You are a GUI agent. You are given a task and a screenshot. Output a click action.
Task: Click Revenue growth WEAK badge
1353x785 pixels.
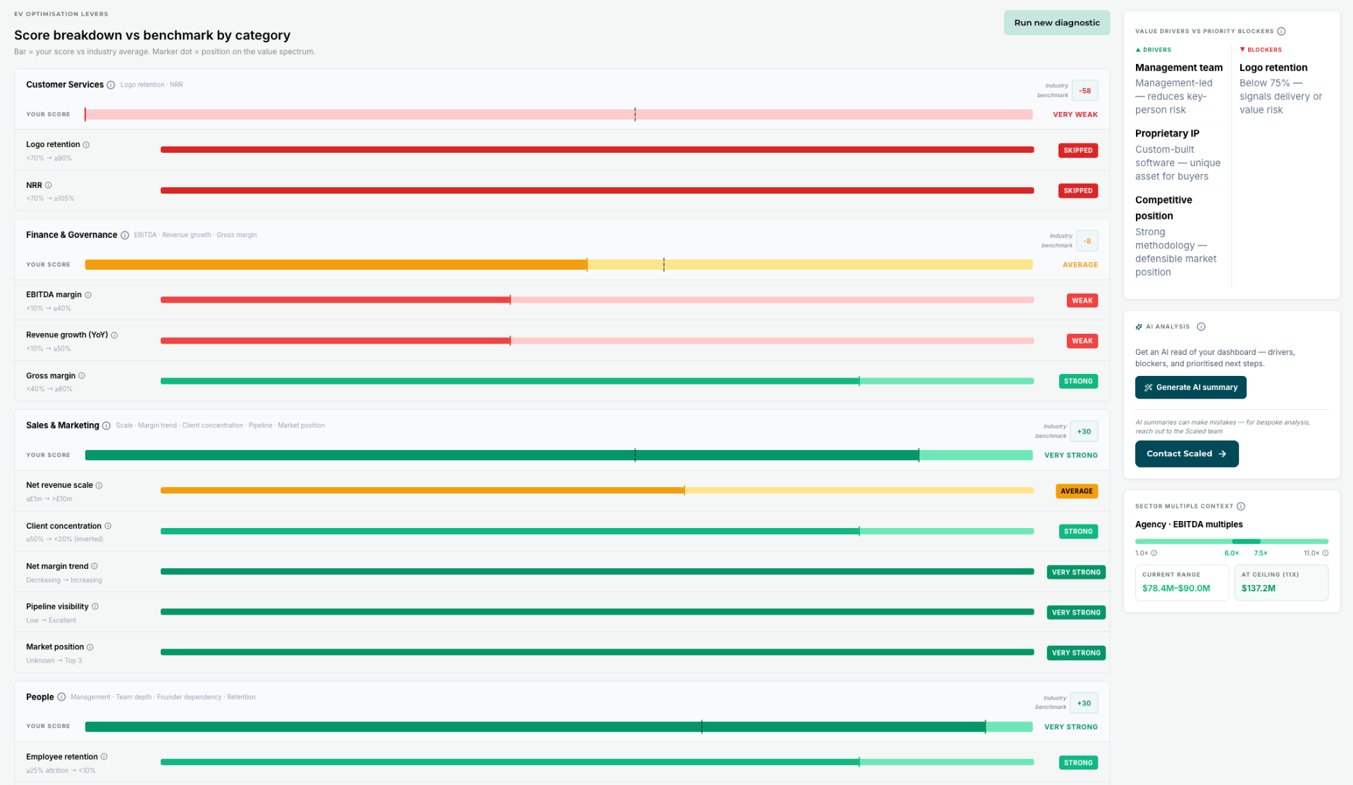[x=1082, y=341]
